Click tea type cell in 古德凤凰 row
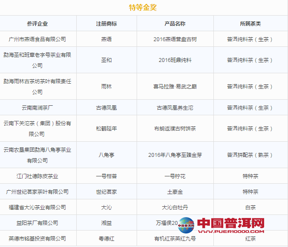Image resolution: width=288 pixels, height=247 pixels. click(250, 107)
